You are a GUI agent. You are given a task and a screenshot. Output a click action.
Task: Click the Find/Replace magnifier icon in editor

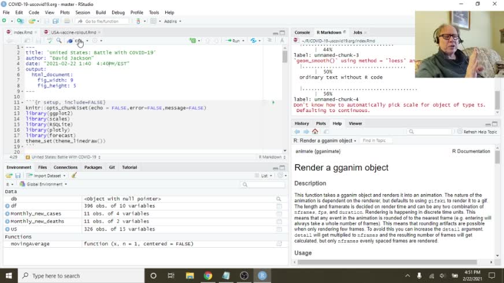click(59, 40)
